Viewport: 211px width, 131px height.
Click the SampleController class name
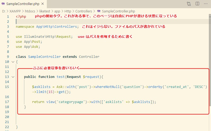tap(45, 57)
